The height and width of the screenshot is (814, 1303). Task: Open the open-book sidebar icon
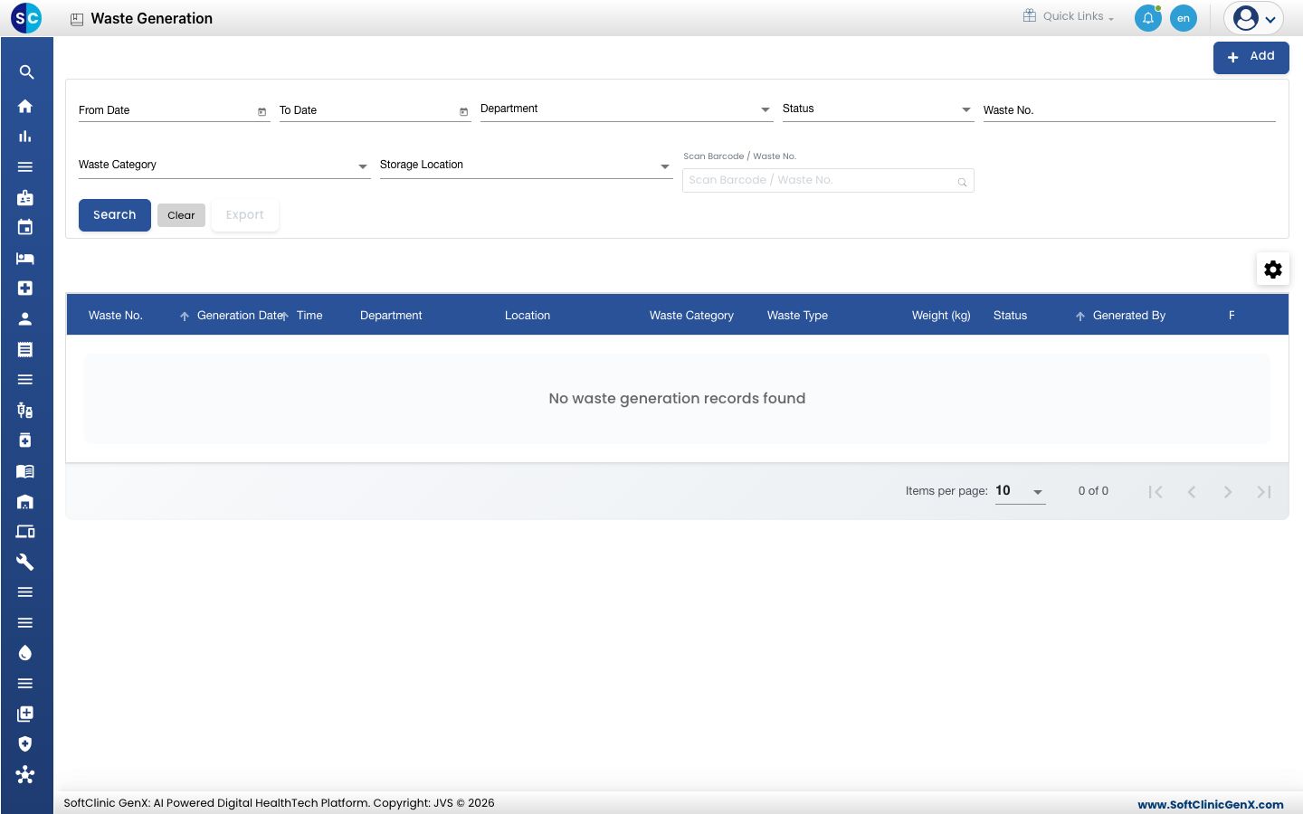[x=25, y=471]
